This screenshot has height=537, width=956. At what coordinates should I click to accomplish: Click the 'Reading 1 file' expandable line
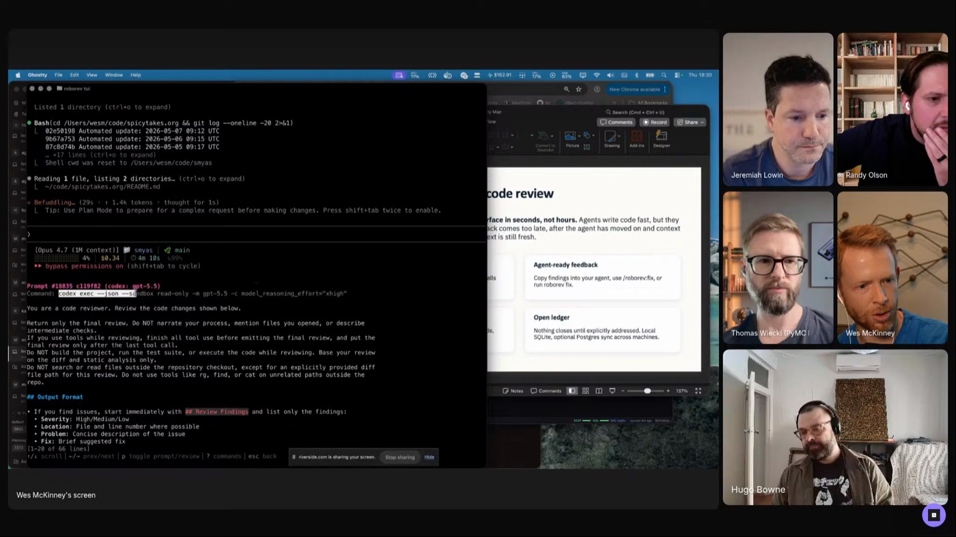coord(139,179)
